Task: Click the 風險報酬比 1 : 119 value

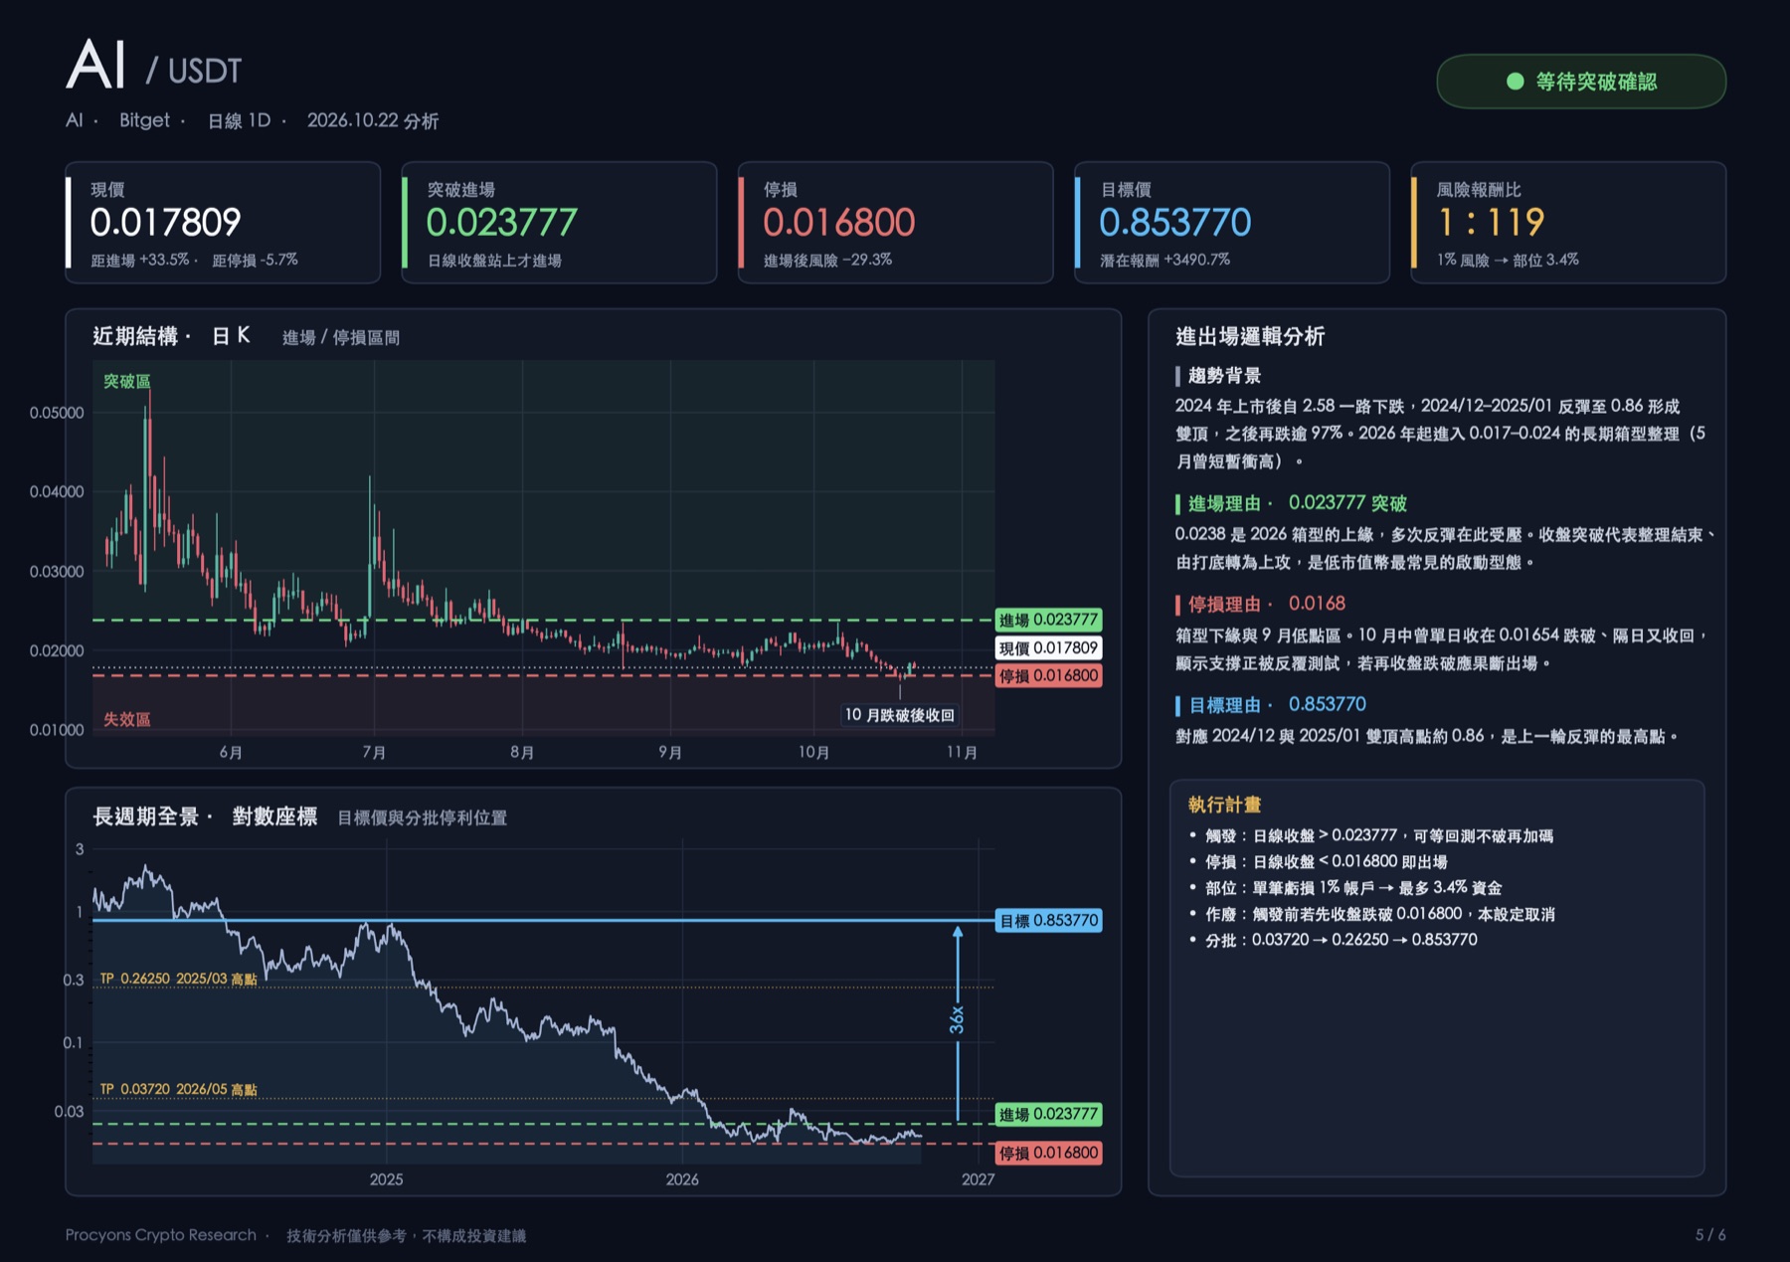Action: click(1491, 223)
